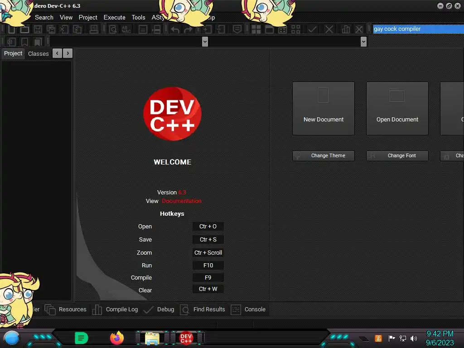Viewport: 464px width, 348px height.
Task: Click the Indent toolbar icon
Action: pyautogui.click(x=207, y=29)
